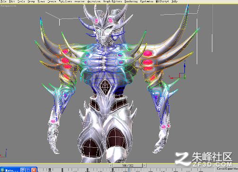Open the Help menu
238x172 pixels.
click(x=174, y=1)
